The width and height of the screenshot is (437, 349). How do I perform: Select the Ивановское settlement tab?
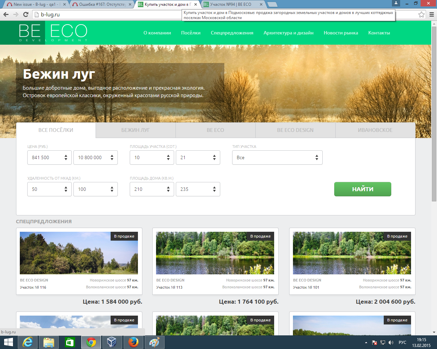pos(375,130)
